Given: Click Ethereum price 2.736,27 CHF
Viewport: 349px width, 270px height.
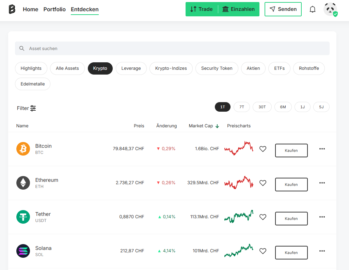Looking at the screenshot, I should [x=130, y=182].
